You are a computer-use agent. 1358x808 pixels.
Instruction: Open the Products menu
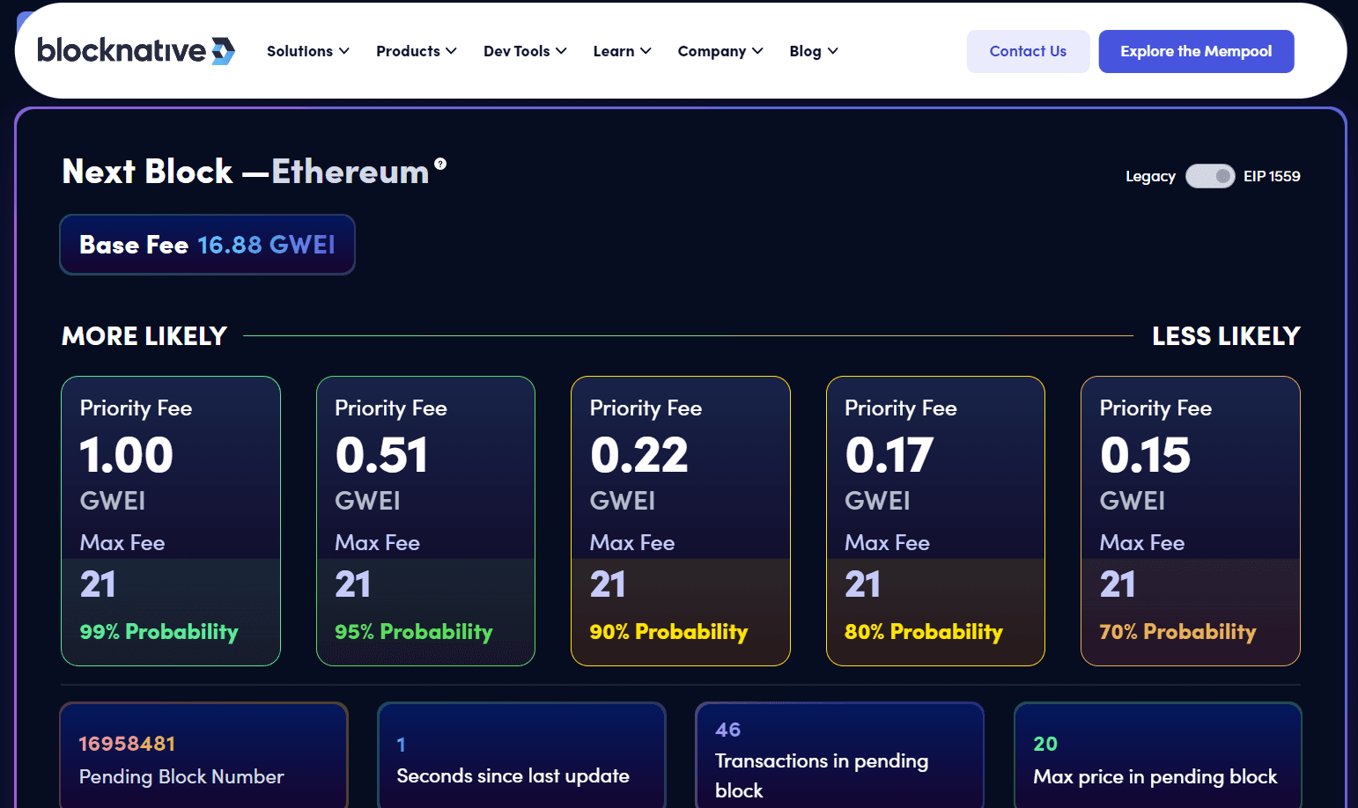point(417,51)
